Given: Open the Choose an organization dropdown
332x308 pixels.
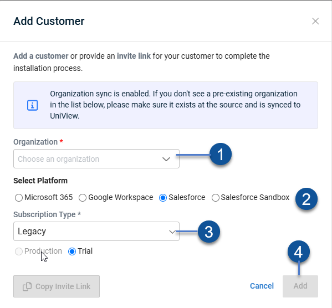Looking at the screenshot, I should click(96, 159).
